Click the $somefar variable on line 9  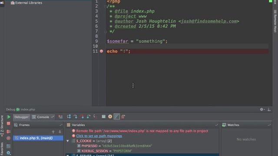coord(118,41)
